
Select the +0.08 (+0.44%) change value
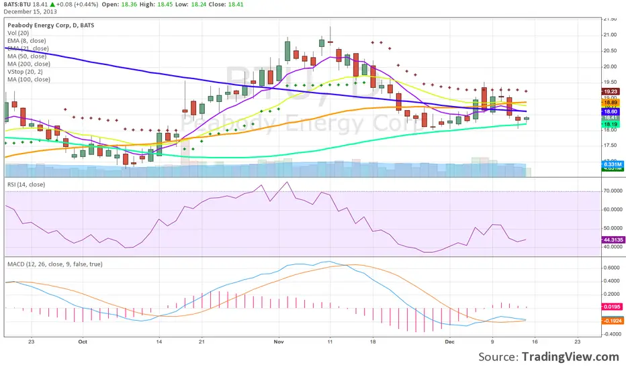pyautogui.click(x=77, y=5)
